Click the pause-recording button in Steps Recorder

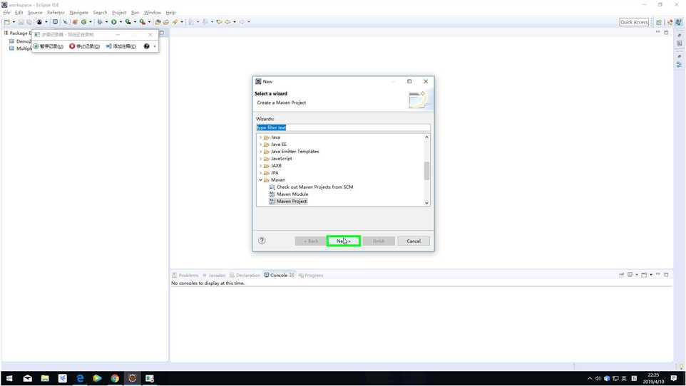(48, 46)
